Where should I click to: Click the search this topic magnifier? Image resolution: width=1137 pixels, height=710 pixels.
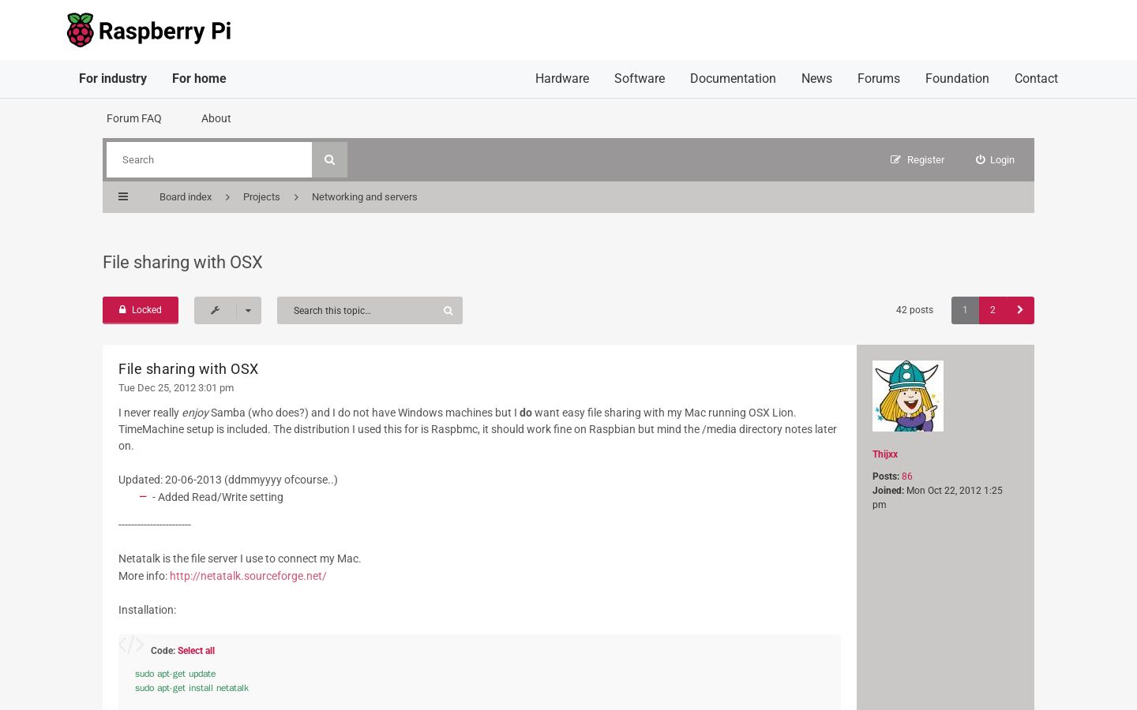(448, 311)
